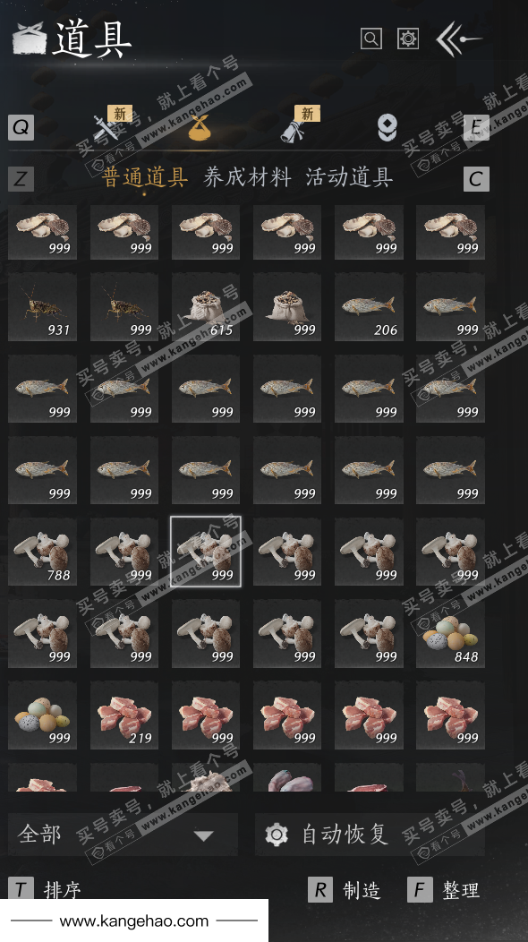This screenshot has width=528, height=942.
Task: Select the coin token category icon
Action: (387, 127)
